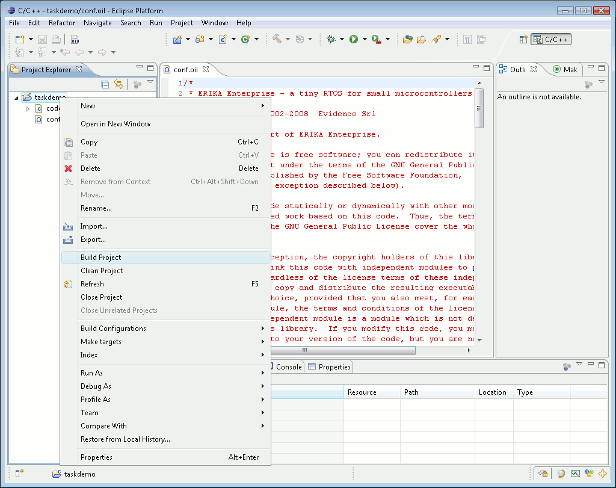The image size is (616, 488).
Task: Click the C/C++ perspective button
Action: [551, 39]
